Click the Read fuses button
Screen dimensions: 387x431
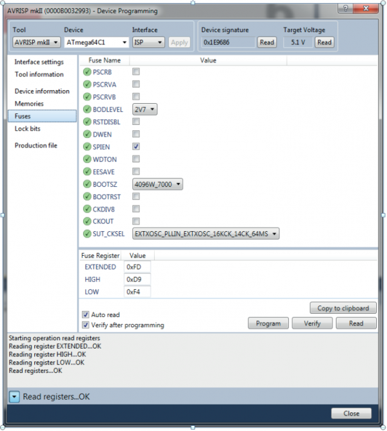click(x=356, y=323)
